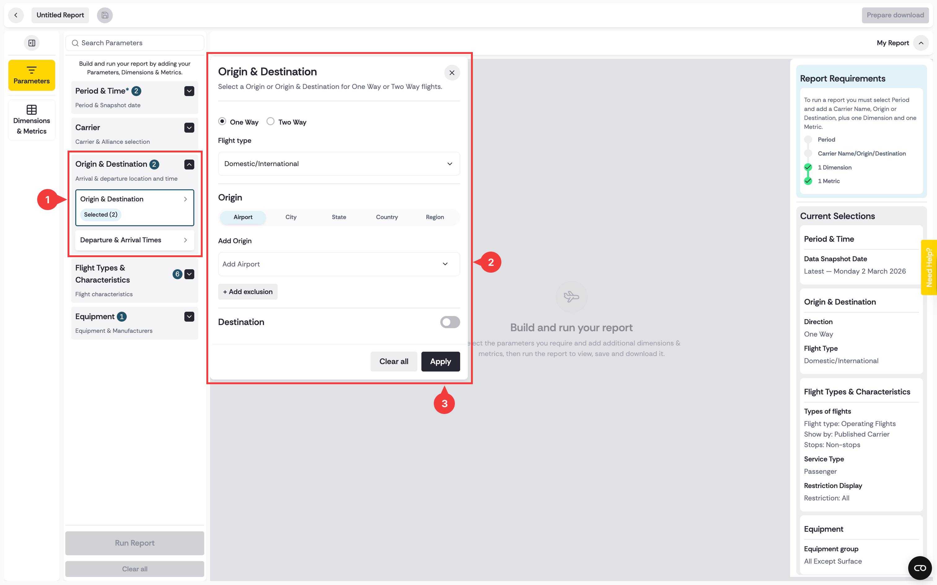This screenshot has height=585, width=937.
Task: Click the airplane placeholder icon
Action: pos(571,297)
